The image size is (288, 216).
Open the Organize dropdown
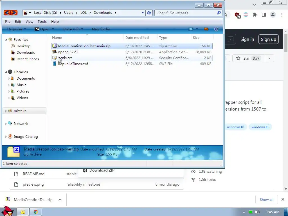tap(17, 29)
